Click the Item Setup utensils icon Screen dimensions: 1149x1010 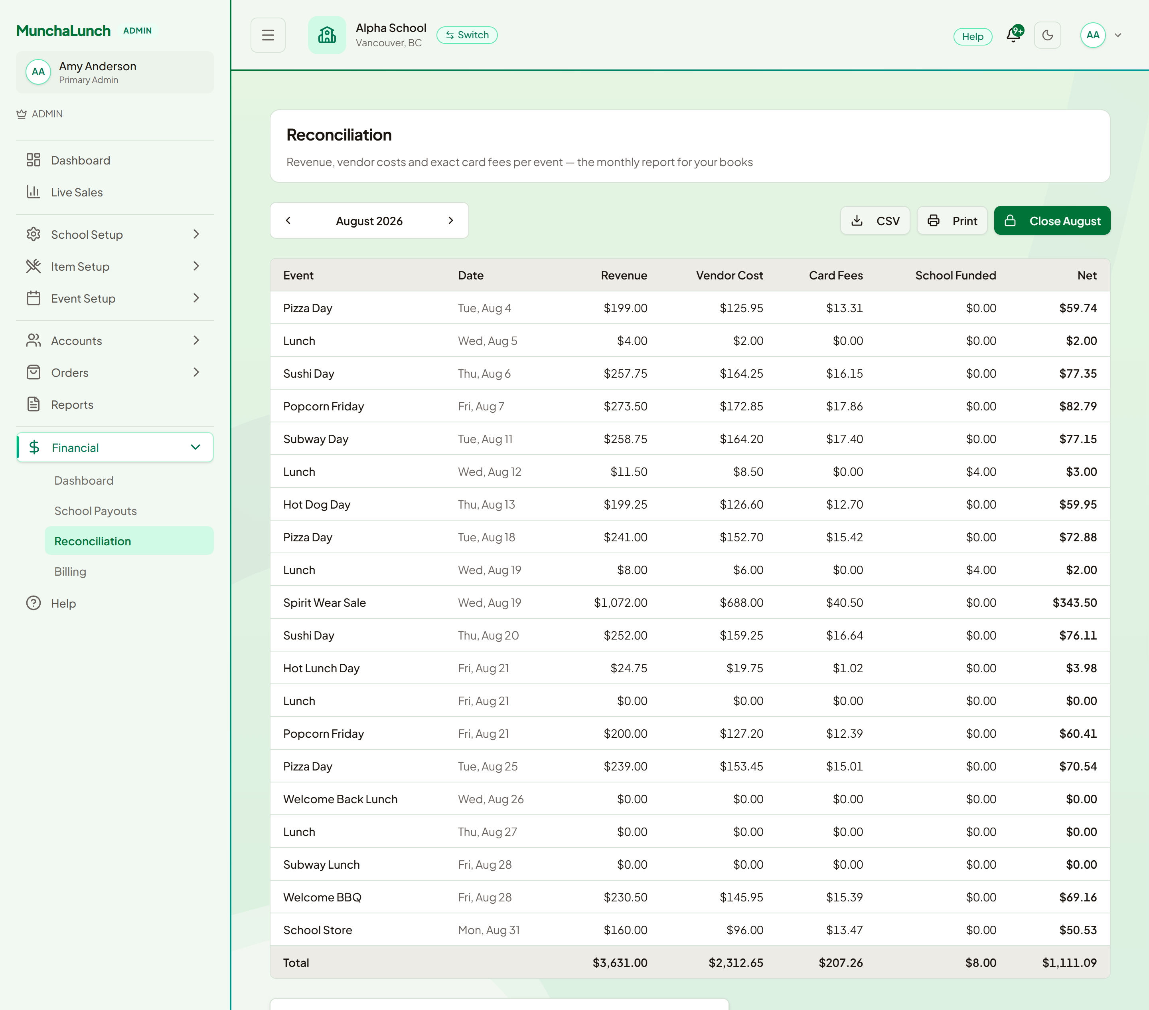(33, 266)
